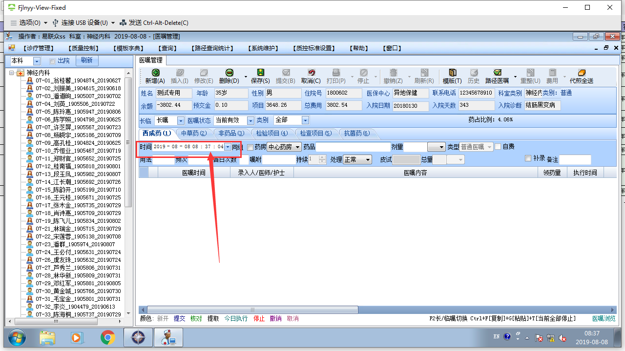625x351 pixels.
Task: Click the 新增(A) add order icon
Action: coord(155,73)
